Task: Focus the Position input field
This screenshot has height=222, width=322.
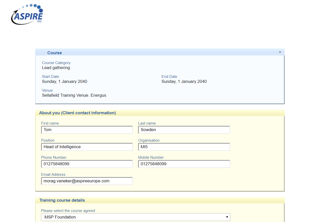Action: pos(87,147)
